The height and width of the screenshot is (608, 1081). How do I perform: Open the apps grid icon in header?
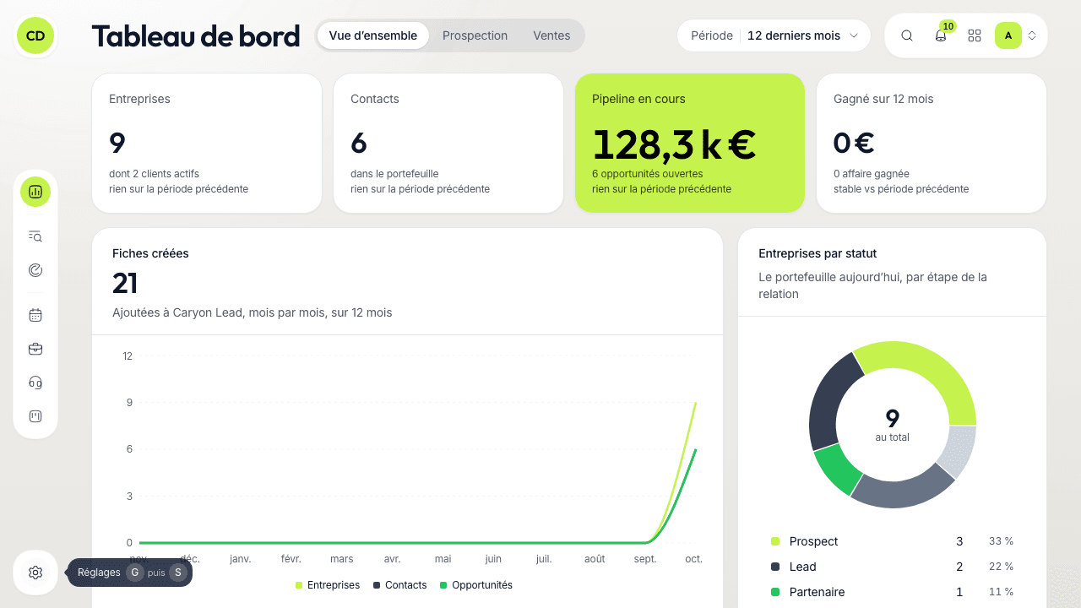point(975,35)
